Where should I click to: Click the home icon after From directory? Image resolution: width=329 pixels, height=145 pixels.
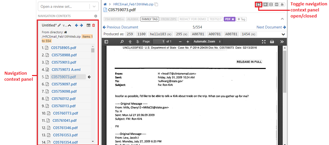(65, 32)
